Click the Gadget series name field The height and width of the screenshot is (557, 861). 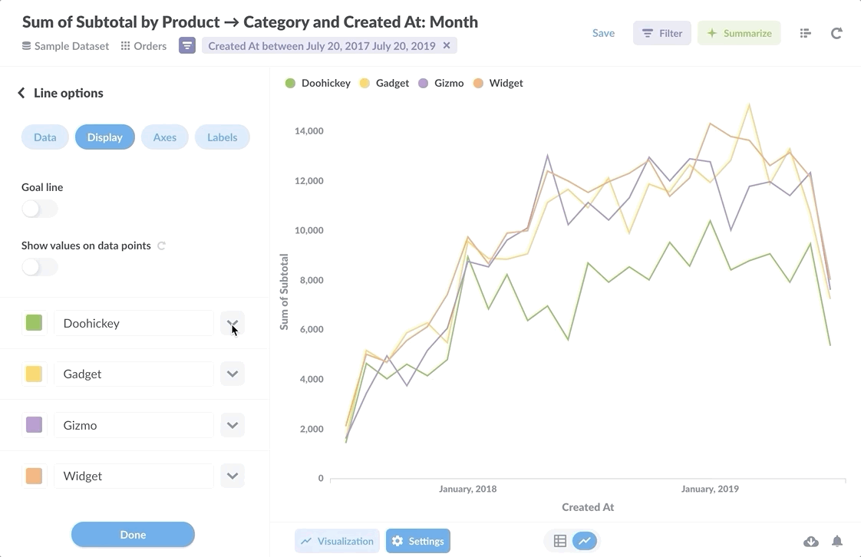(134, 374)
